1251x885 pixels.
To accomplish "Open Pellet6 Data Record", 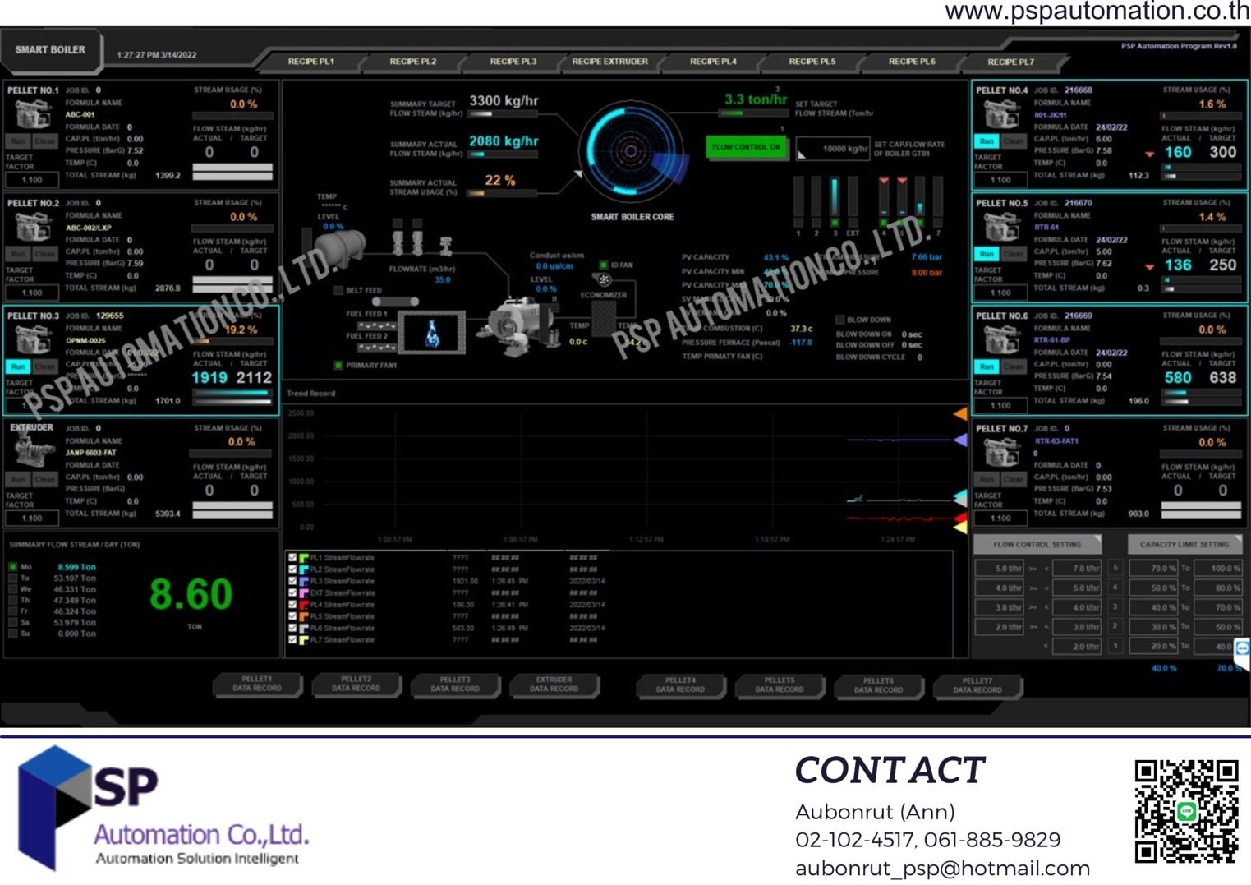I will (x=878, y=685).
